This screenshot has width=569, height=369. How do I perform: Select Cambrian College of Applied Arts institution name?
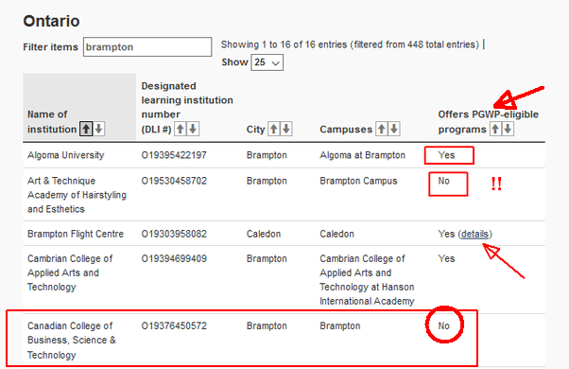click(70, 272)
